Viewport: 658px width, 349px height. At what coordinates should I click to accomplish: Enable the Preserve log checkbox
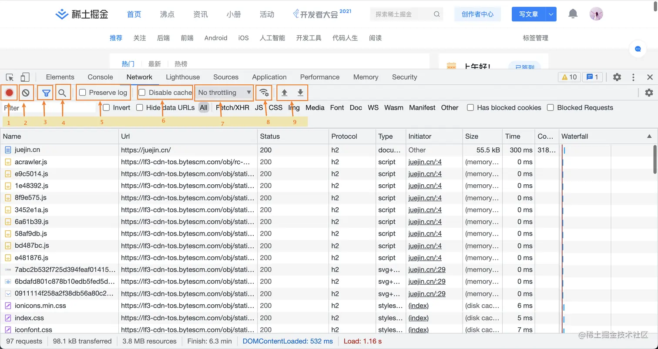coord(82,93)
